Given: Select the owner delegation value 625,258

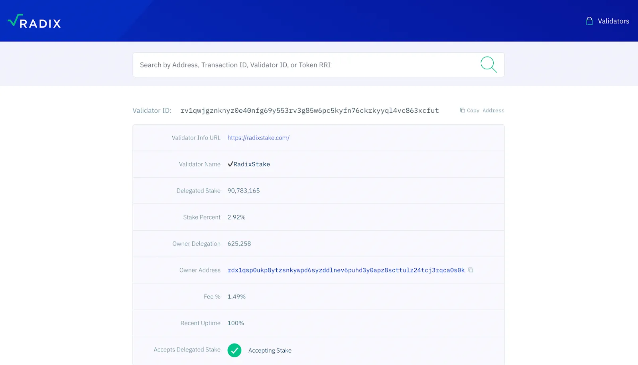Looking at the screenshot, I should 239,244.
